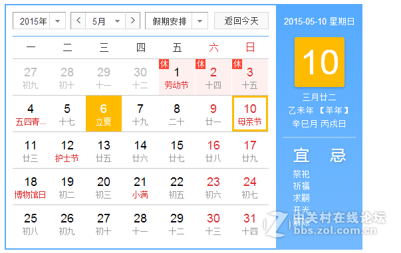401x253 pixels.
Task: Select May 9 廿一
Action: tap(213, 114)
